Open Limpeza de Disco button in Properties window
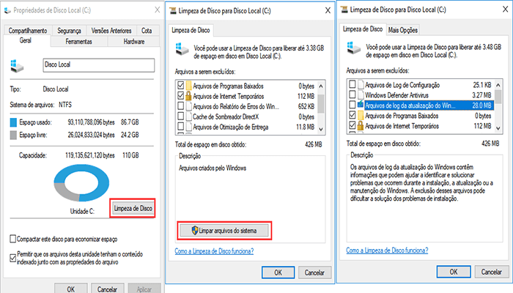This screenshot has width=513, height=293. (133, 208)
